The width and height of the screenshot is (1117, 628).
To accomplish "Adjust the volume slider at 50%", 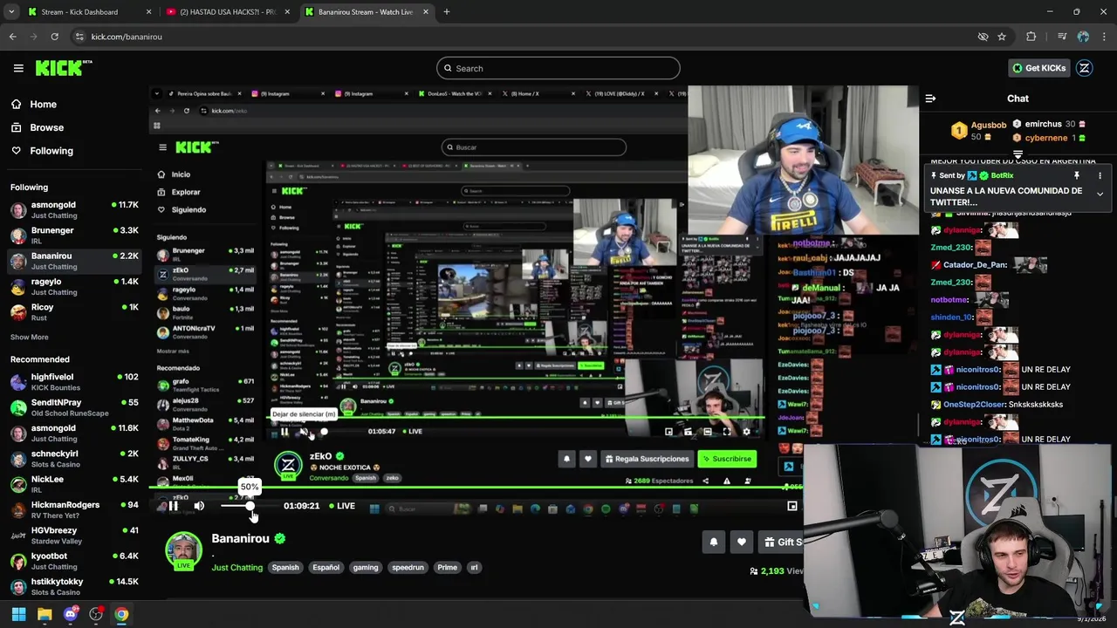I will click(250, 506).
